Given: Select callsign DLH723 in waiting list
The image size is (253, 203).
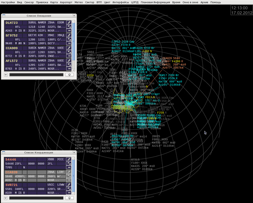Looking at the screenshot, I should click(x=12, y=23).
